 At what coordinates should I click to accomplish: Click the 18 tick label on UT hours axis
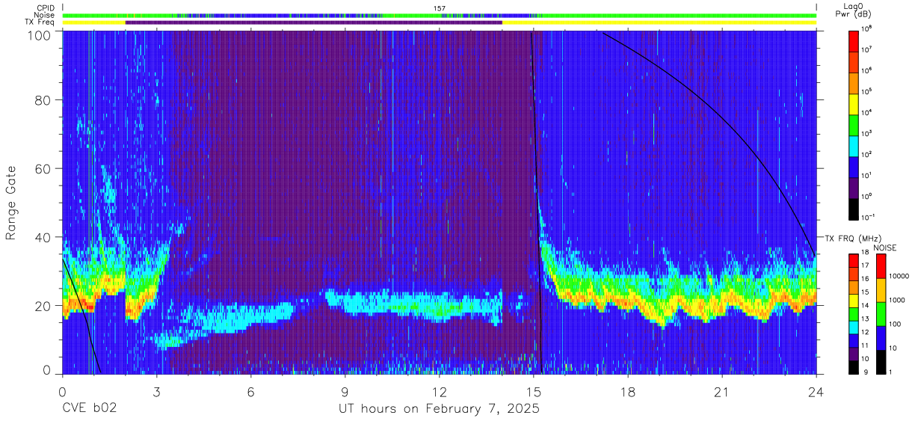tap(628, 392)
